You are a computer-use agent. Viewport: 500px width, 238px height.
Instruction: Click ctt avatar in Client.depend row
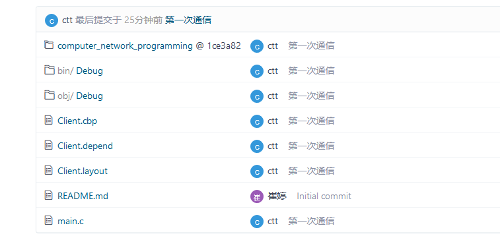(x=257, y=146)
